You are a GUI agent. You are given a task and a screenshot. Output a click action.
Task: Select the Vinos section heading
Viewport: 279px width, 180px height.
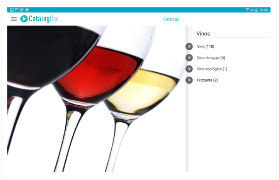click(x=203, y=34)
